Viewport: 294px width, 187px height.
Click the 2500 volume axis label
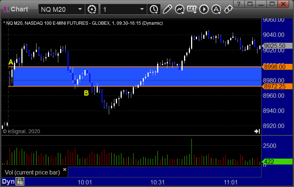tap(269, 146)
